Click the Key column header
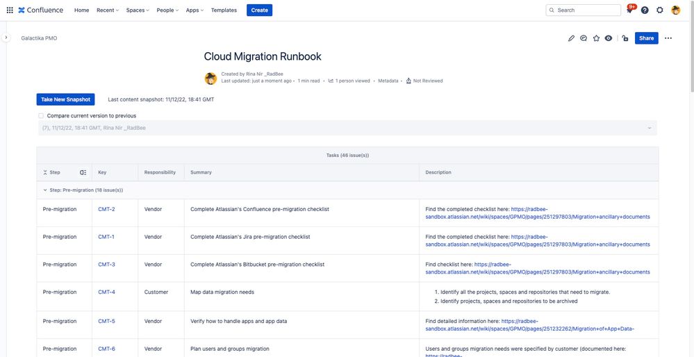Viewport: 694px width, 357px height. [102, 172]
